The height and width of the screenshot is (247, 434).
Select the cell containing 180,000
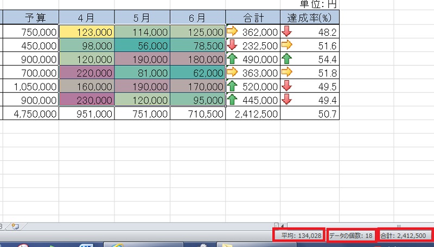click(197, 59)
